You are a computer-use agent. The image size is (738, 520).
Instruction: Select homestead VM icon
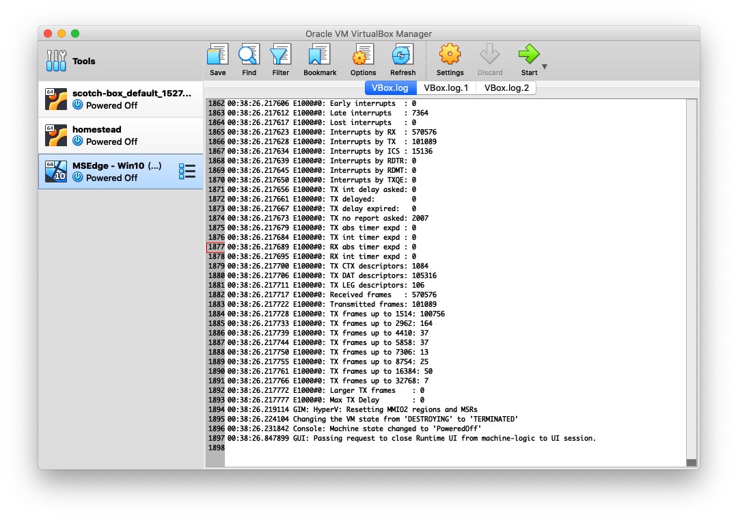56,135
